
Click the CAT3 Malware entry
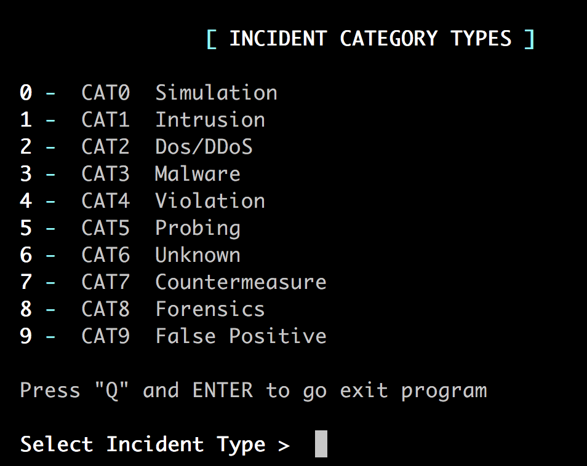click(x=130, y=174)
